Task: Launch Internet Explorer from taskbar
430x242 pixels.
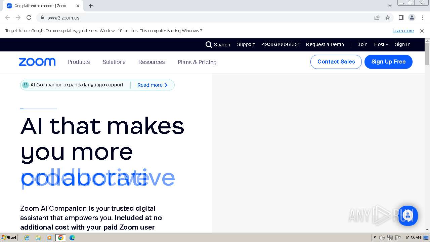Action: [x=27, y=238]
